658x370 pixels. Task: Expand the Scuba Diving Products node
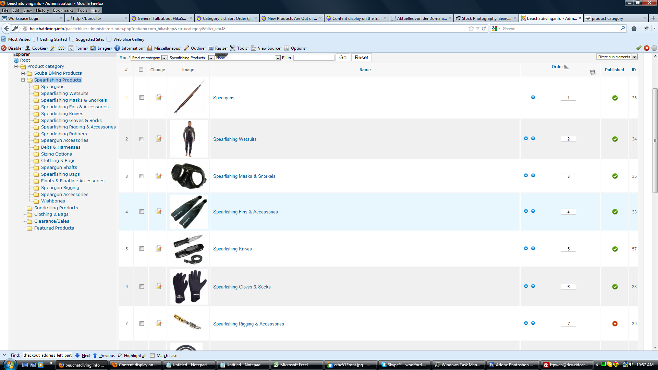(23, 73)
